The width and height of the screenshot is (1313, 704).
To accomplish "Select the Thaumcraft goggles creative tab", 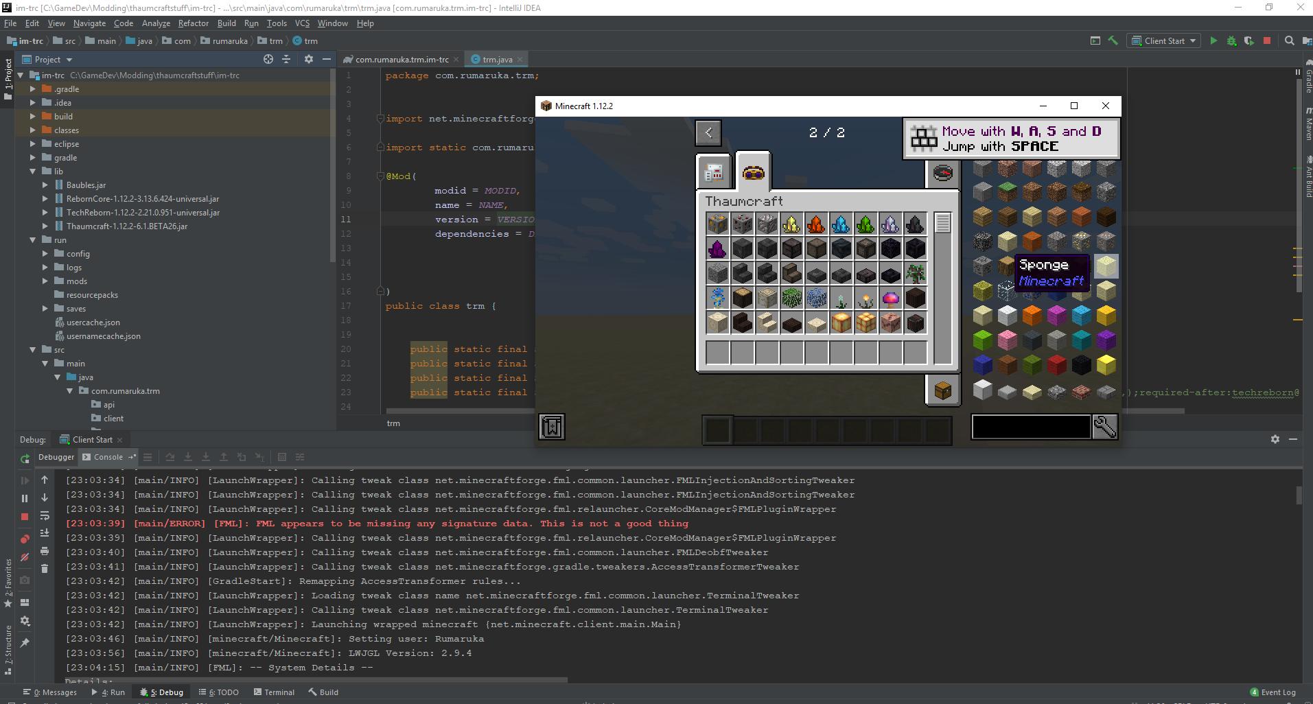I will [x=753, y=172].
